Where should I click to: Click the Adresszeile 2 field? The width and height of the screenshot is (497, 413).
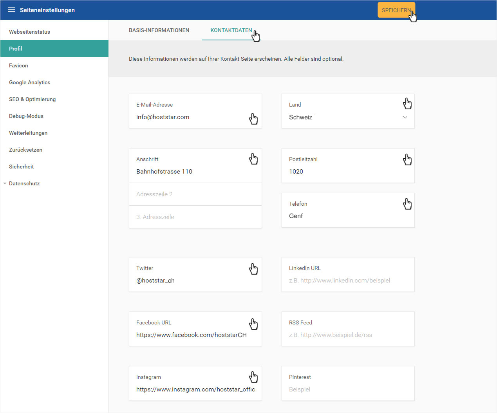point(195,194)
